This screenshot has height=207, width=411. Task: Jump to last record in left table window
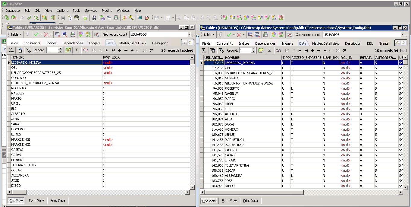(x=113, y=50)
